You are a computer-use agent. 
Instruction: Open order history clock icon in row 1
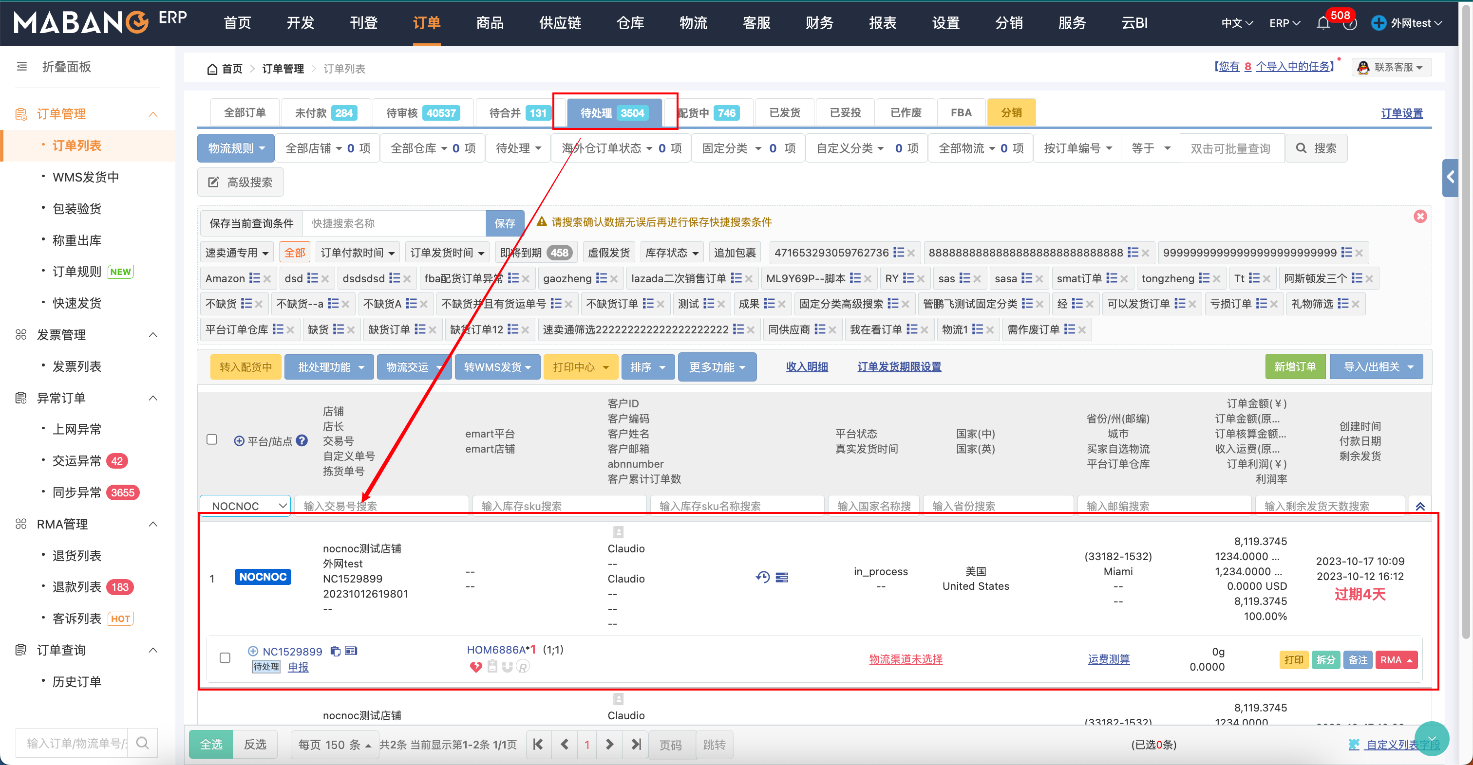(762, 577)
